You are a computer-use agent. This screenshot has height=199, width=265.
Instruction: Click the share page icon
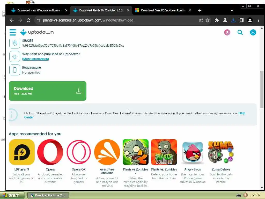coord(201,20)
